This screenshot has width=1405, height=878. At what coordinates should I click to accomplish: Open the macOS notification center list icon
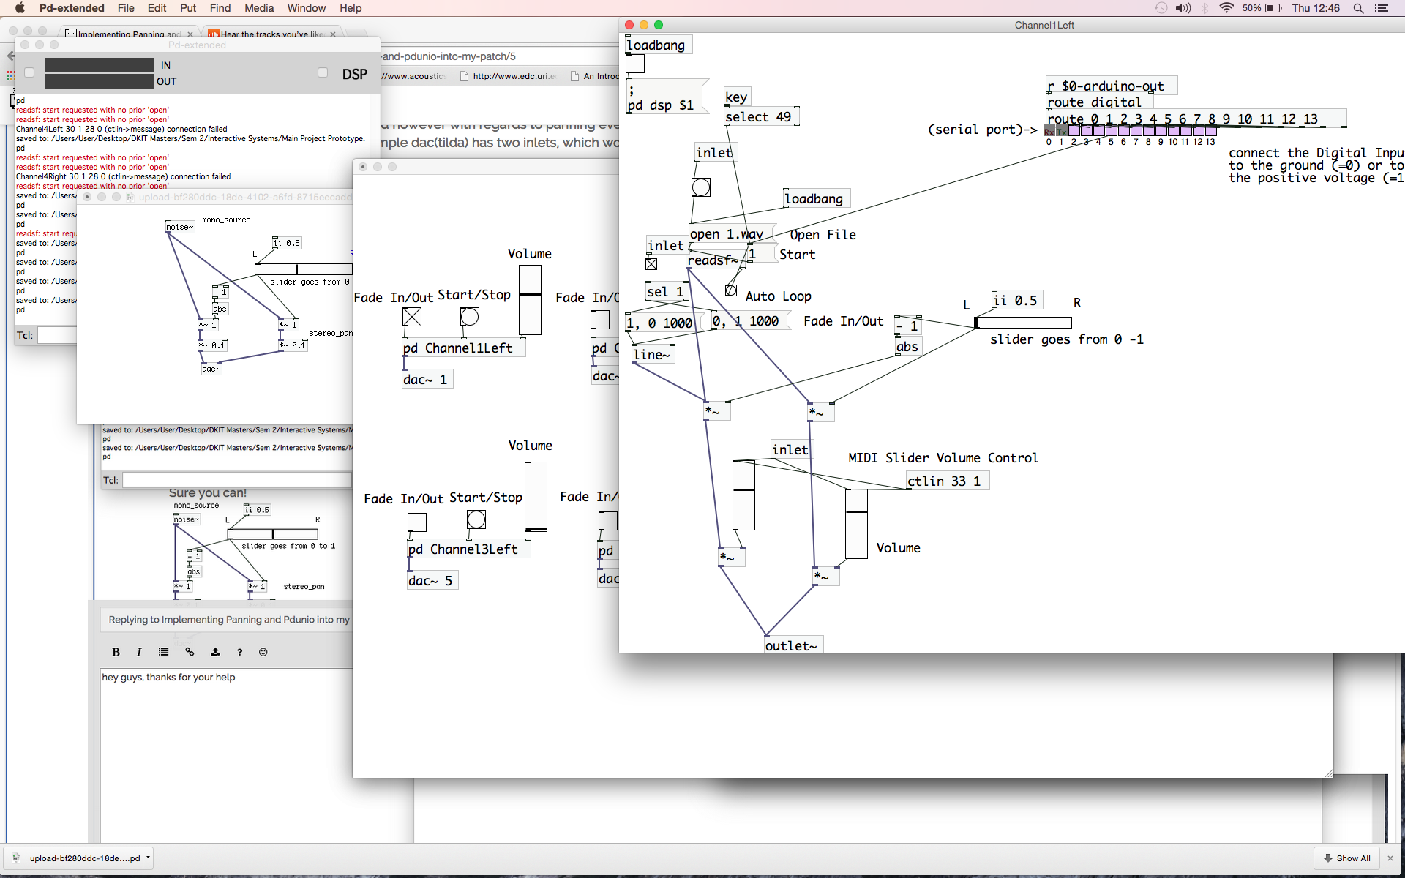(1382, 8)
